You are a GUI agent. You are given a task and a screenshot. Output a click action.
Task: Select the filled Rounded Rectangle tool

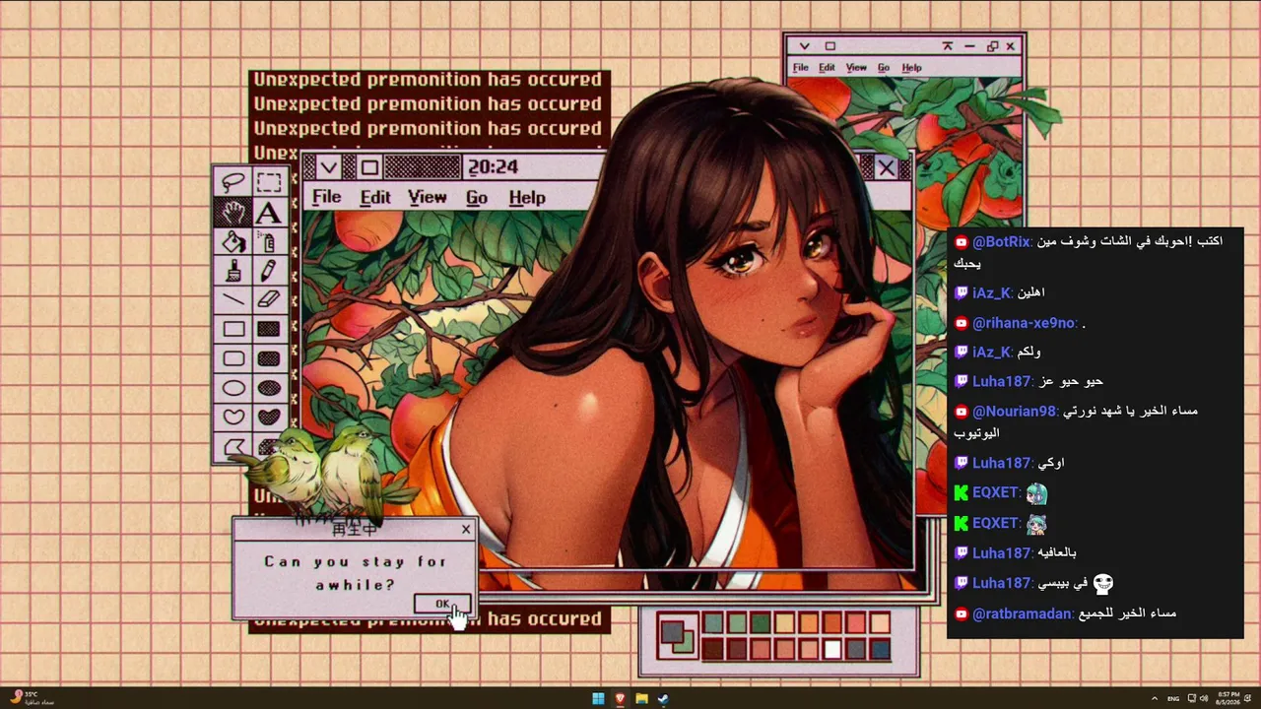point(268,358)
